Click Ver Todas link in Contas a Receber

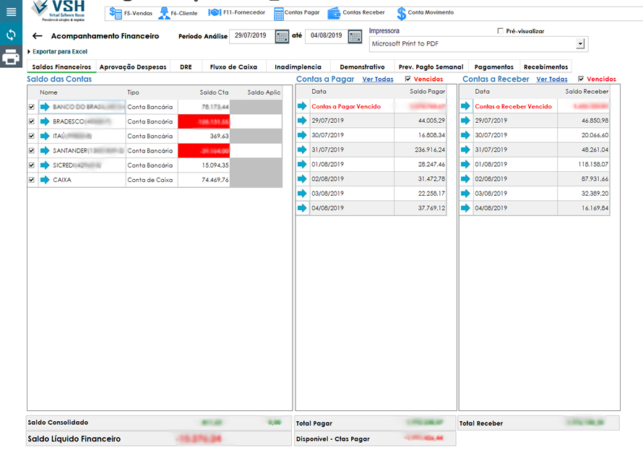click(x=552, y=79)
